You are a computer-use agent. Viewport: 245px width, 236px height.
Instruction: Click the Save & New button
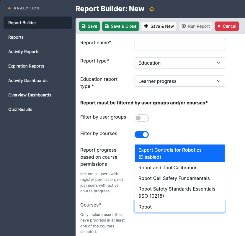point(159,26)
